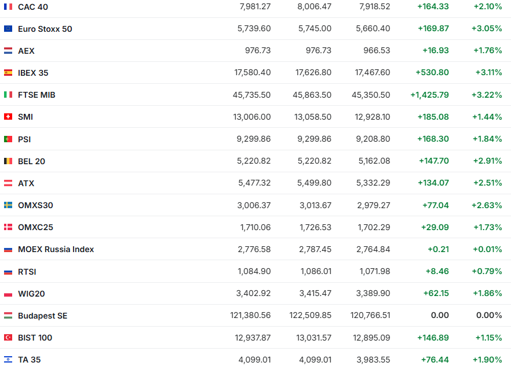This screenshot has height=366, width=511.
Task: Click the Swedish flag beside OMXS30
Action: [8, 205]
